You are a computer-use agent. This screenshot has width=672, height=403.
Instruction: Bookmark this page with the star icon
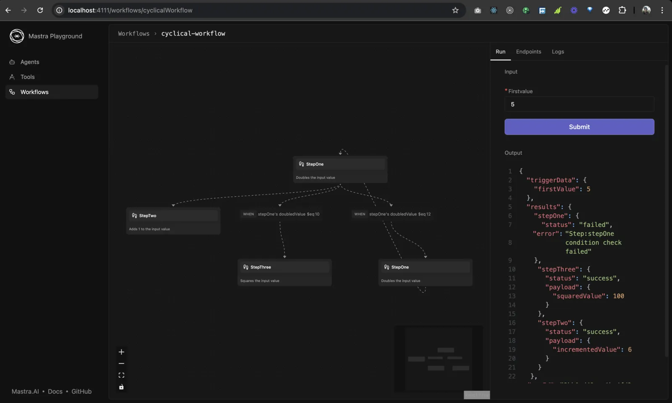click(455, 10)
